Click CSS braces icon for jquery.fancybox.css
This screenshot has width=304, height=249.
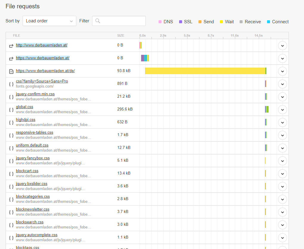coord(11,161)
